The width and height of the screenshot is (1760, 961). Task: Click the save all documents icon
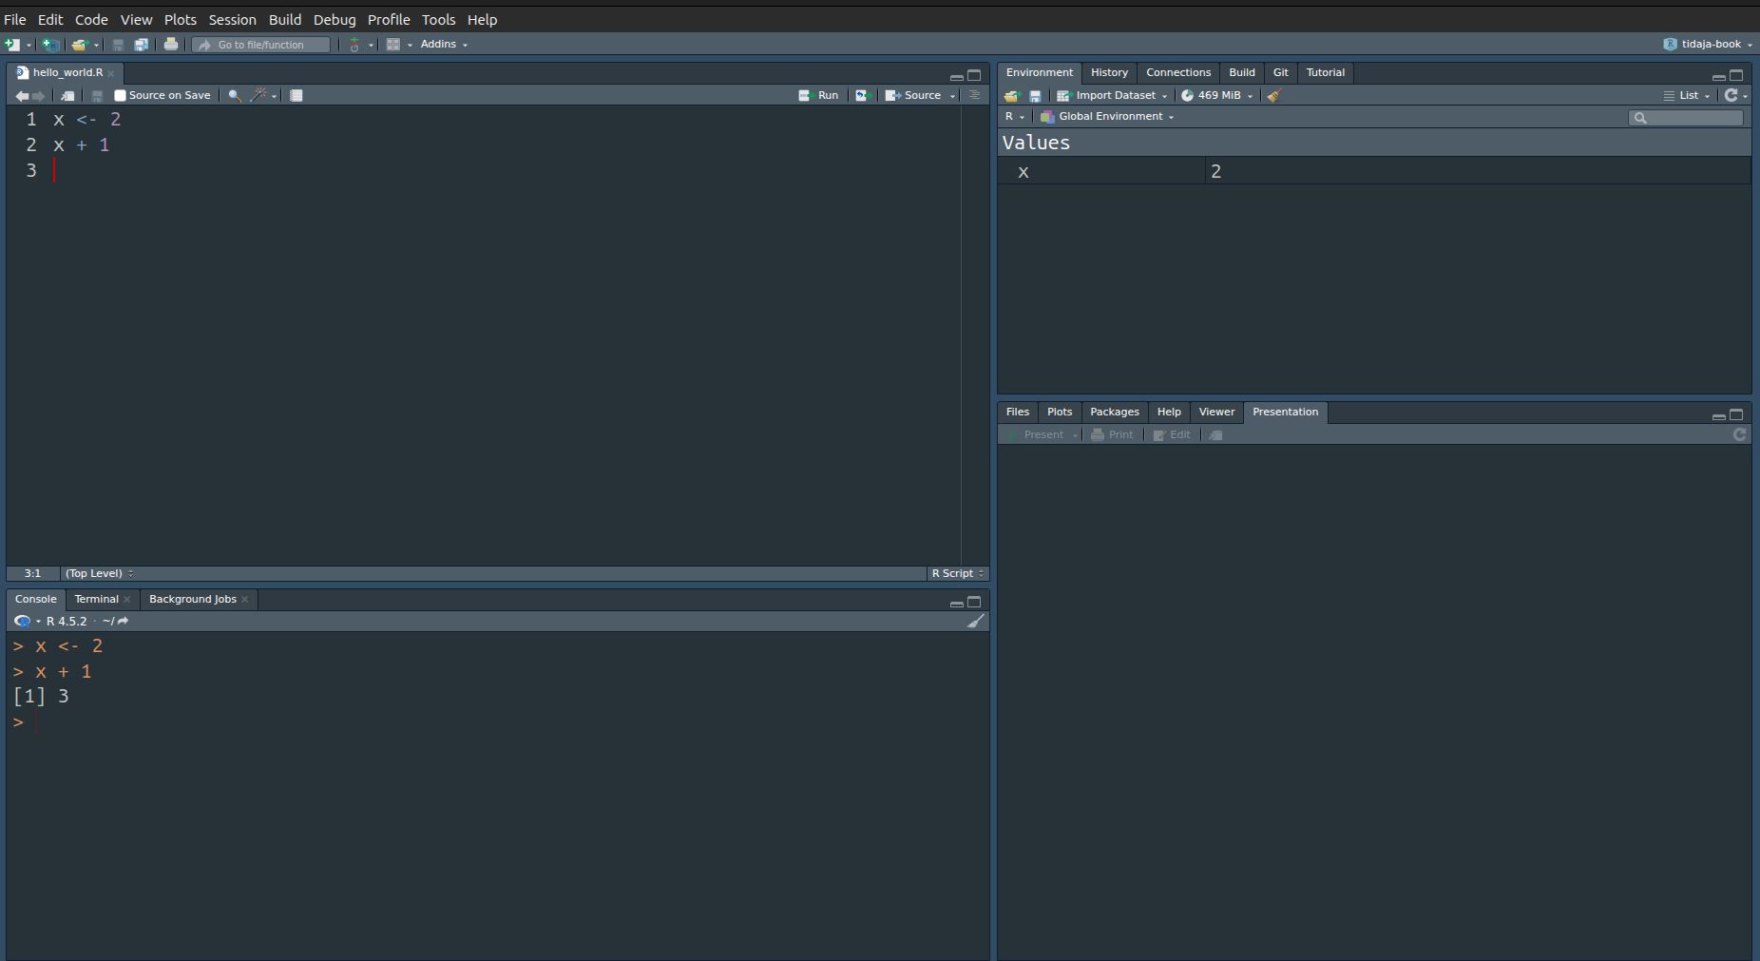[141, 45]
